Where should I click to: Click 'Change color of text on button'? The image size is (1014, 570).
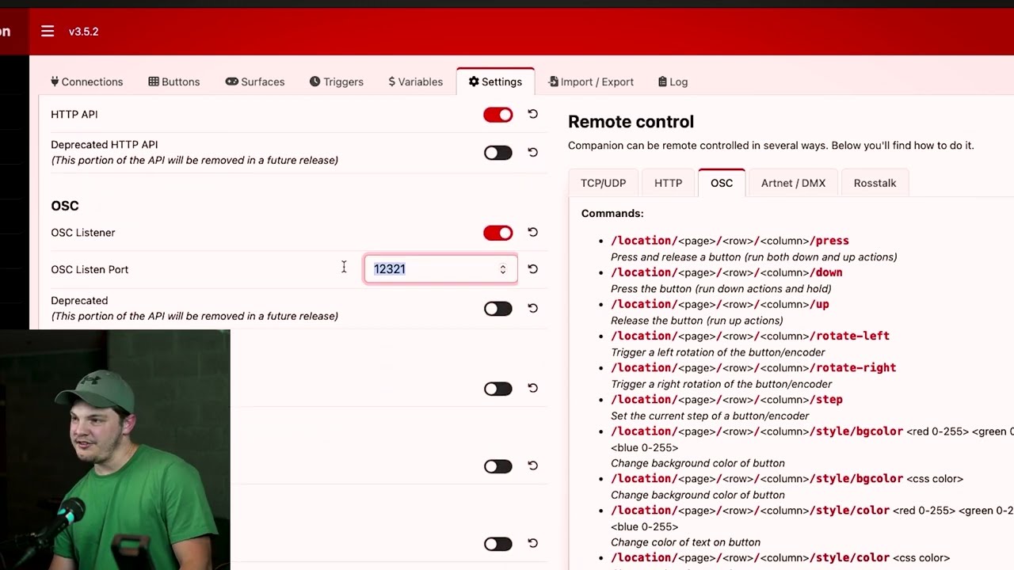point(685,542)
